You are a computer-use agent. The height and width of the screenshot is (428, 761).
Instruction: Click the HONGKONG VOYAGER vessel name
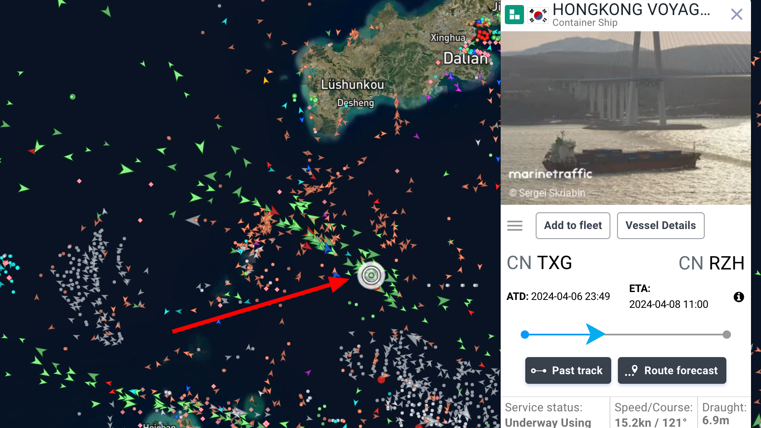[x=631, y=10]
